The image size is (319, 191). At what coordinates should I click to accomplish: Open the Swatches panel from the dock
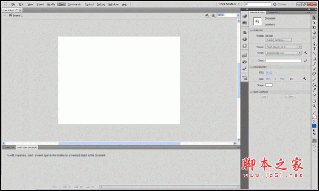click(245, 23)
